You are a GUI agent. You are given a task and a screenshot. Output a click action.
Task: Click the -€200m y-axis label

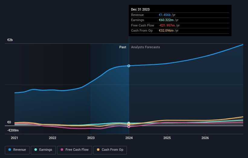[13, 130]
